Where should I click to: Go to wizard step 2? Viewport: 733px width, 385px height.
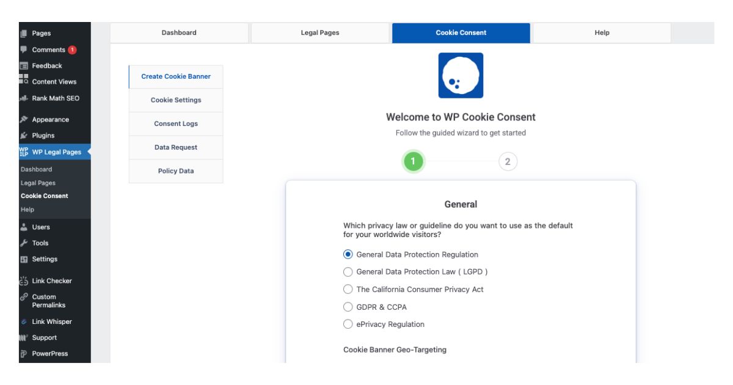pos(508,162)
